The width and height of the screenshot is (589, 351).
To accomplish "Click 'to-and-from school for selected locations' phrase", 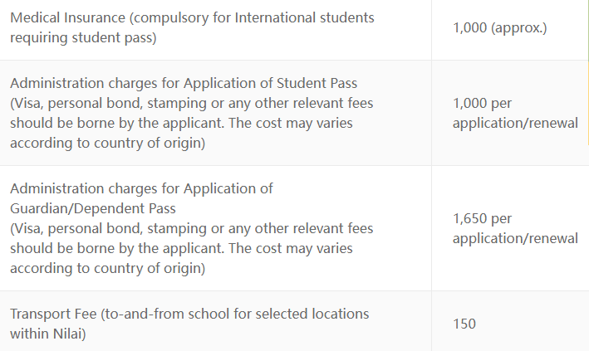I will pyautogui.click(x=237, y=314).
